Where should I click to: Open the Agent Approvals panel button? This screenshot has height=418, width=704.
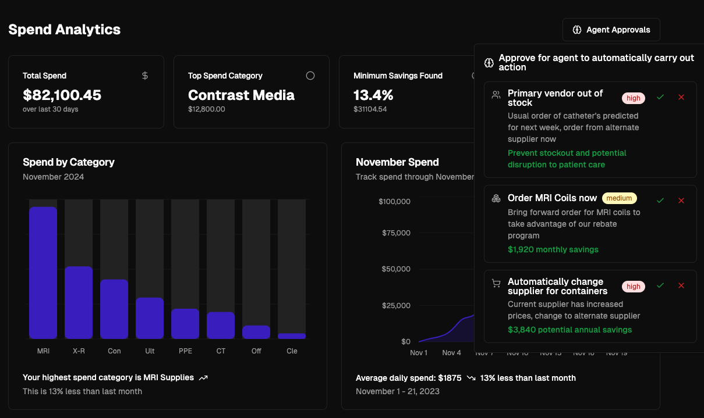point(611,30)
